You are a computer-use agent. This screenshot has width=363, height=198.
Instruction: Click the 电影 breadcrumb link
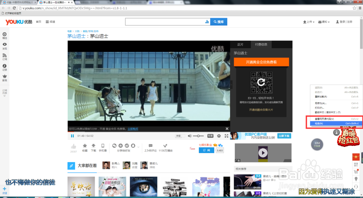tap(69, 31)
